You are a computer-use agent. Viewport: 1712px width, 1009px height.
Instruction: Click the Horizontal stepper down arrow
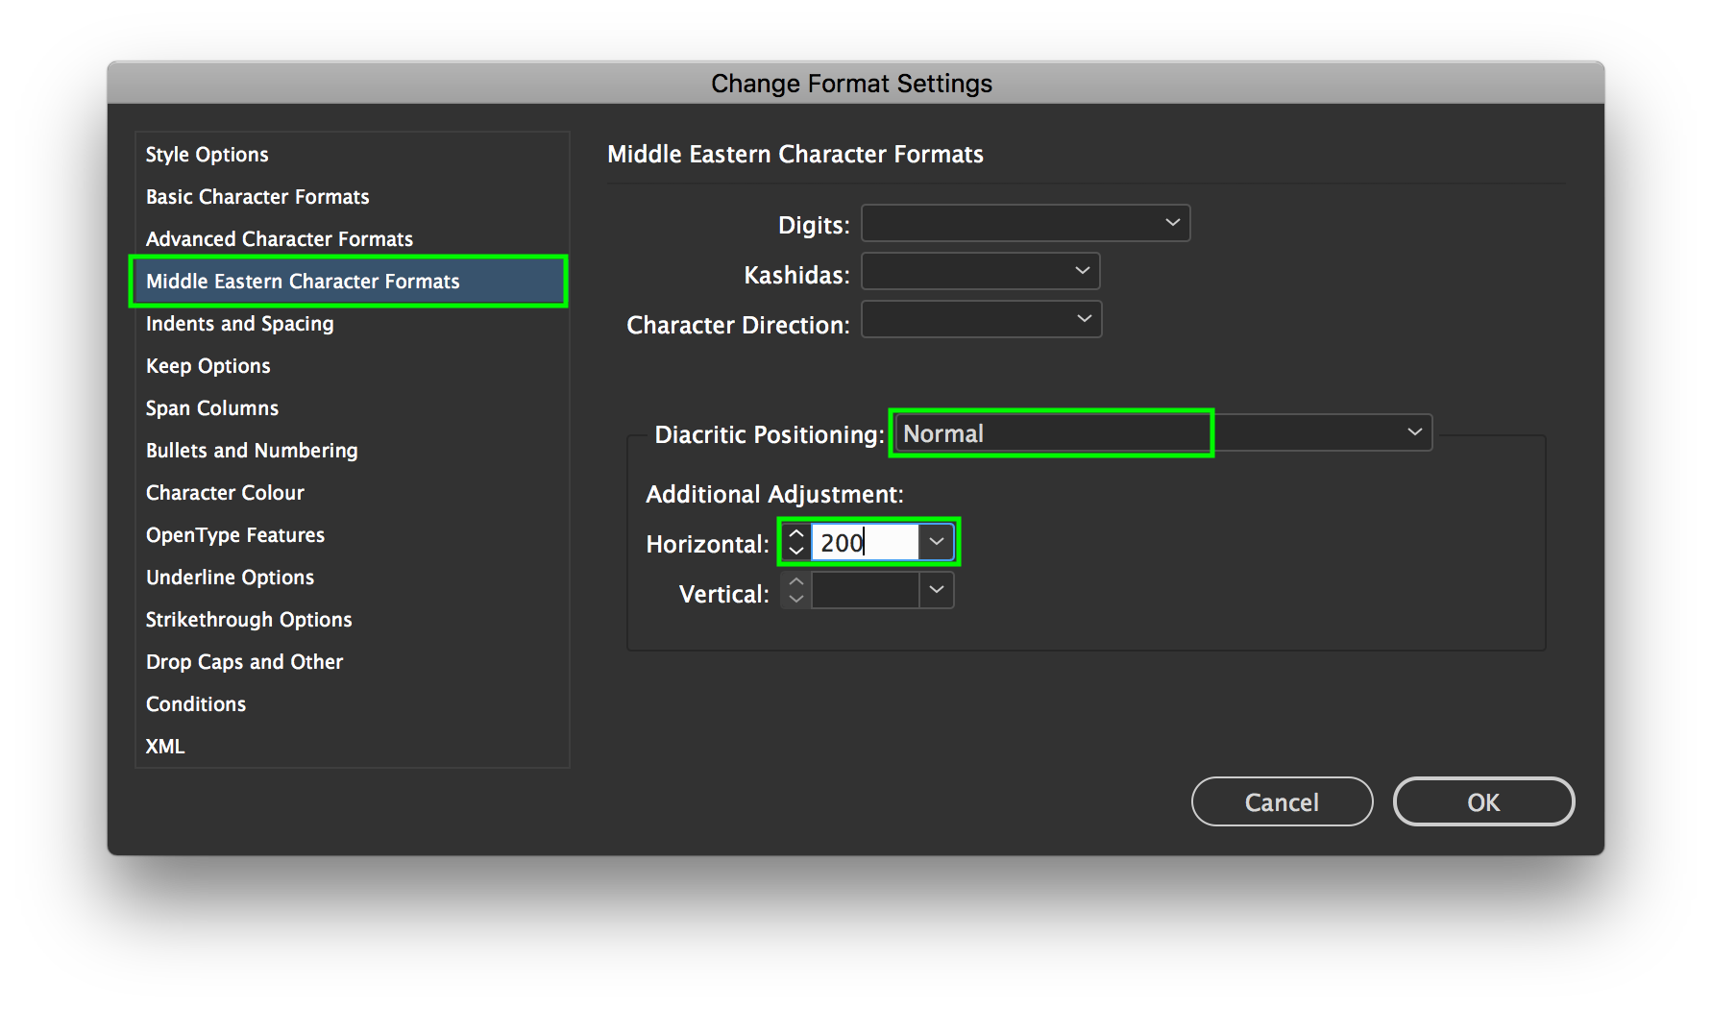tap(796, 552)
